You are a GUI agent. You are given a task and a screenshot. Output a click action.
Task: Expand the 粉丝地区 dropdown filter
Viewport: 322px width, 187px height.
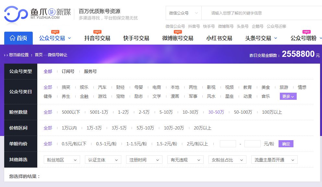pos(62,160)
